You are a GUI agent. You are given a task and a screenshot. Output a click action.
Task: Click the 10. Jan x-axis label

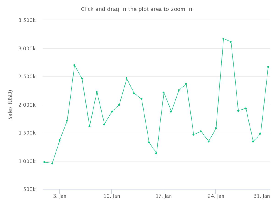pos(112,196)
